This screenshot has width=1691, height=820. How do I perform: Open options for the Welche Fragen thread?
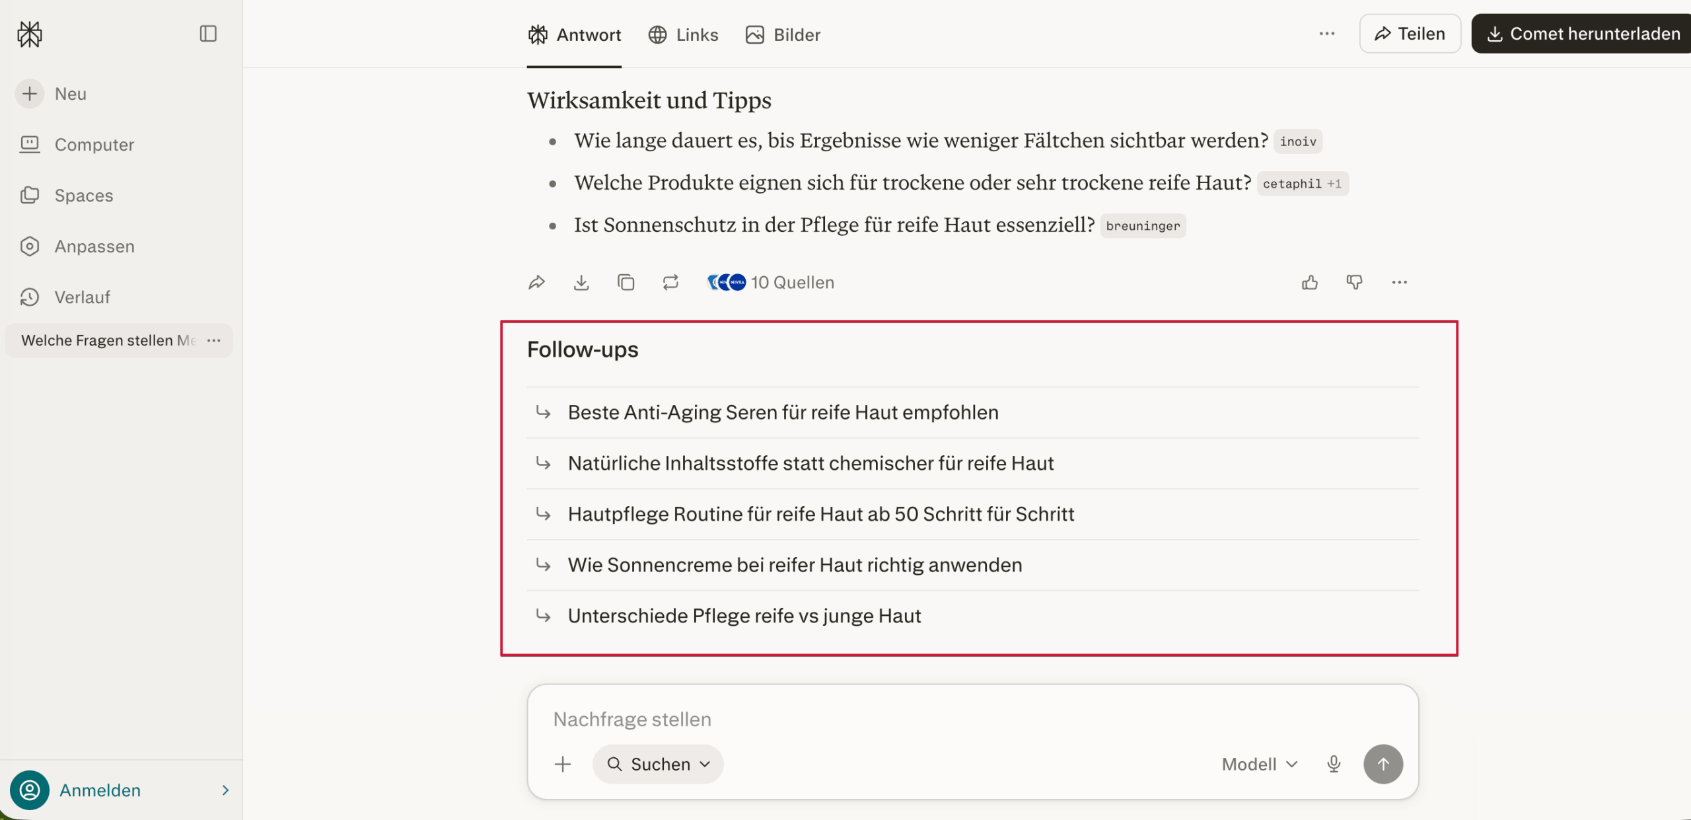click(213, 340)
